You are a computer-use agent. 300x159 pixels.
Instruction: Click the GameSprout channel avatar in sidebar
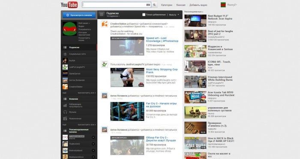tap(65, 74)
